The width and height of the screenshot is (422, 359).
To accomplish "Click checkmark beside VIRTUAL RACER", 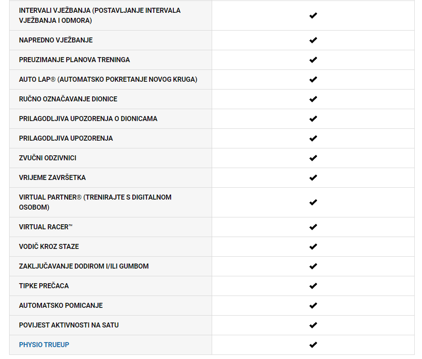I will 313,227.
